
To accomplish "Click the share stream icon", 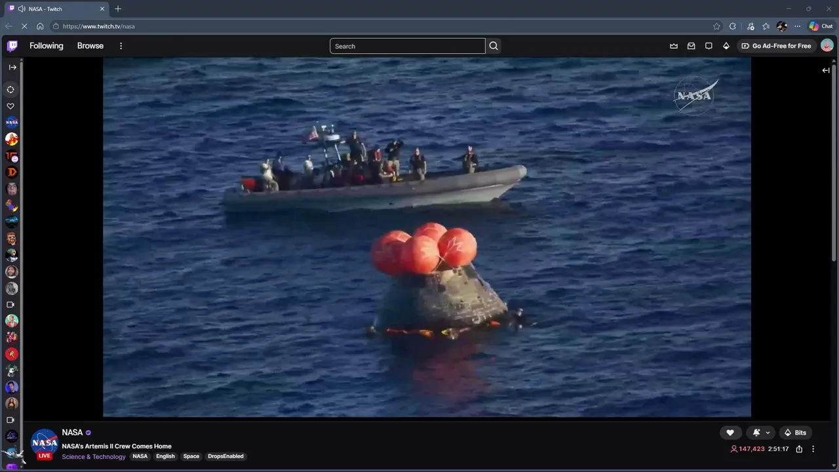I will point(799,449).
